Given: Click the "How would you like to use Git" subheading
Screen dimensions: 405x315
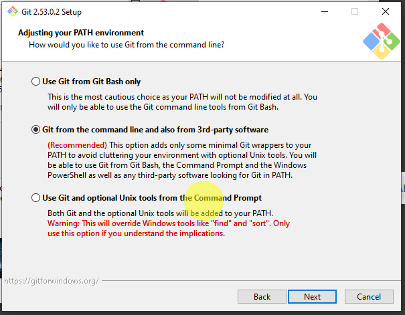Looking at the screenshot, I should [x=127, y=45].
